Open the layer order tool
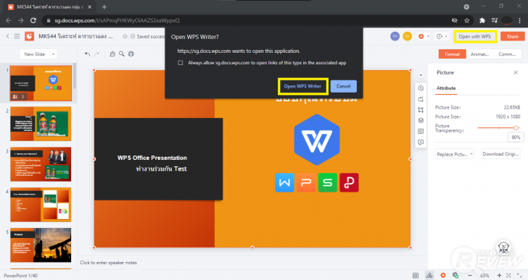Viewport: 528px width, 280px height. pos(421,121)
